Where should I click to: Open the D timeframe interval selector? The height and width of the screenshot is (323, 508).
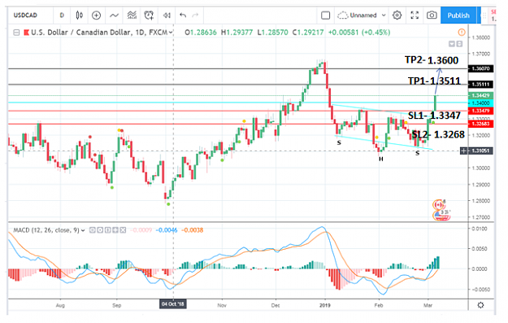[62, 15]
